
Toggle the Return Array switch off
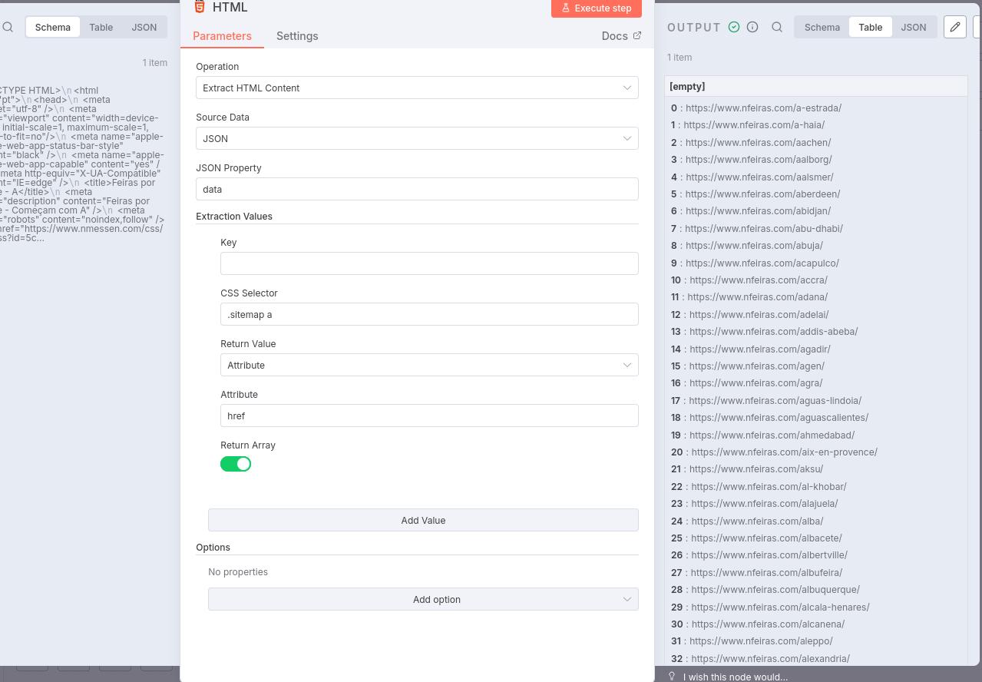236,464
